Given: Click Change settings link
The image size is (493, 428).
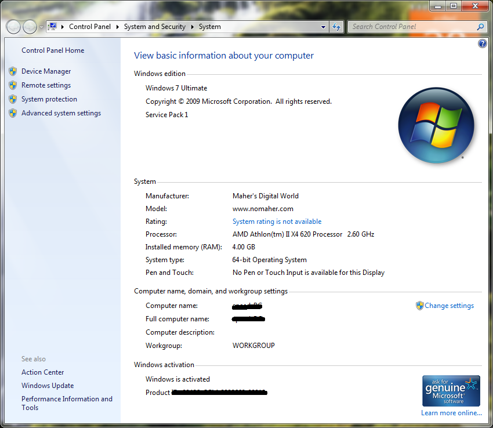Looking at the screenshot, I should (449, 306).
